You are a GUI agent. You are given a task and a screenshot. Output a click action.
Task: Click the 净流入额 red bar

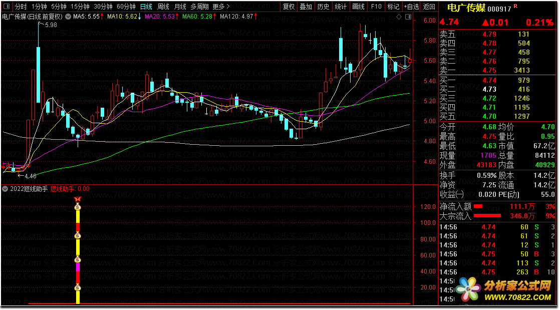click(x=478, y=206)
